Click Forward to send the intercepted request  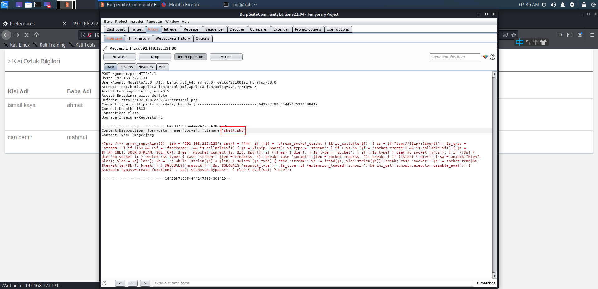click(x=119, y=57)
